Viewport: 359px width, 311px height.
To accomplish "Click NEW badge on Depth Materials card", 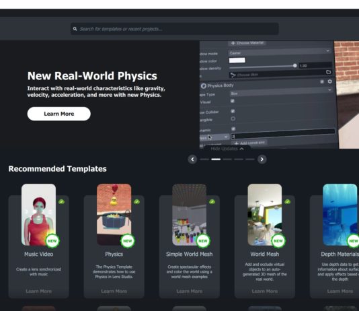I will click(353, 241).
